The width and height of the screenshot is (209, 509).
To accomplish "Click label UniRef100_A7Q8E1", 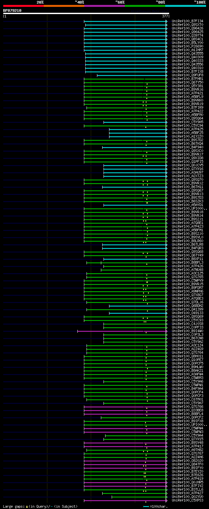I will [187, 223].
